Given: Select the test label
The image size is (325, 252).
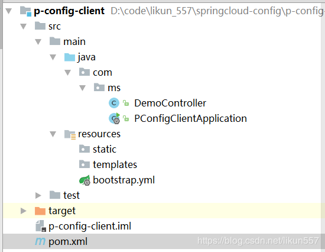Looking at the screenshot, I should point(71,195).
